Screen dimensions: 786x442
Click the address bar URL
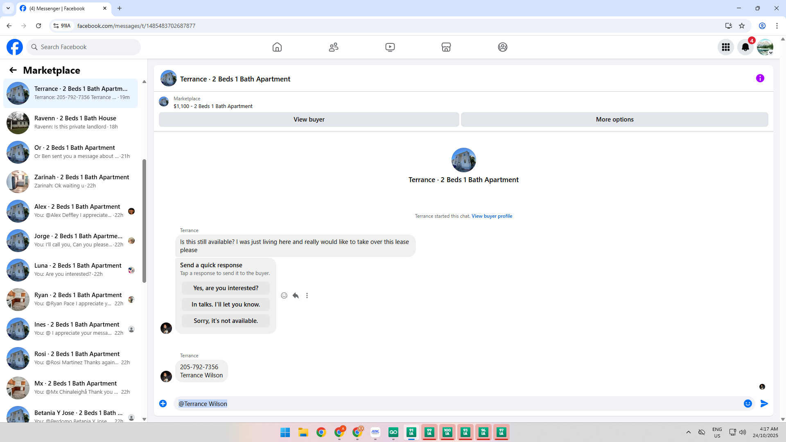pyautogui.click(x=136, y=26)
